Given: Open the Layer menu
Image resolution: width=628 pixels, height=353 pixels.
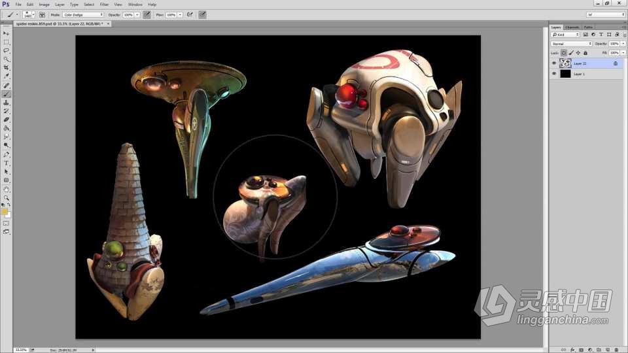Looking at the screenshot, I should click(x=60, y=5).
